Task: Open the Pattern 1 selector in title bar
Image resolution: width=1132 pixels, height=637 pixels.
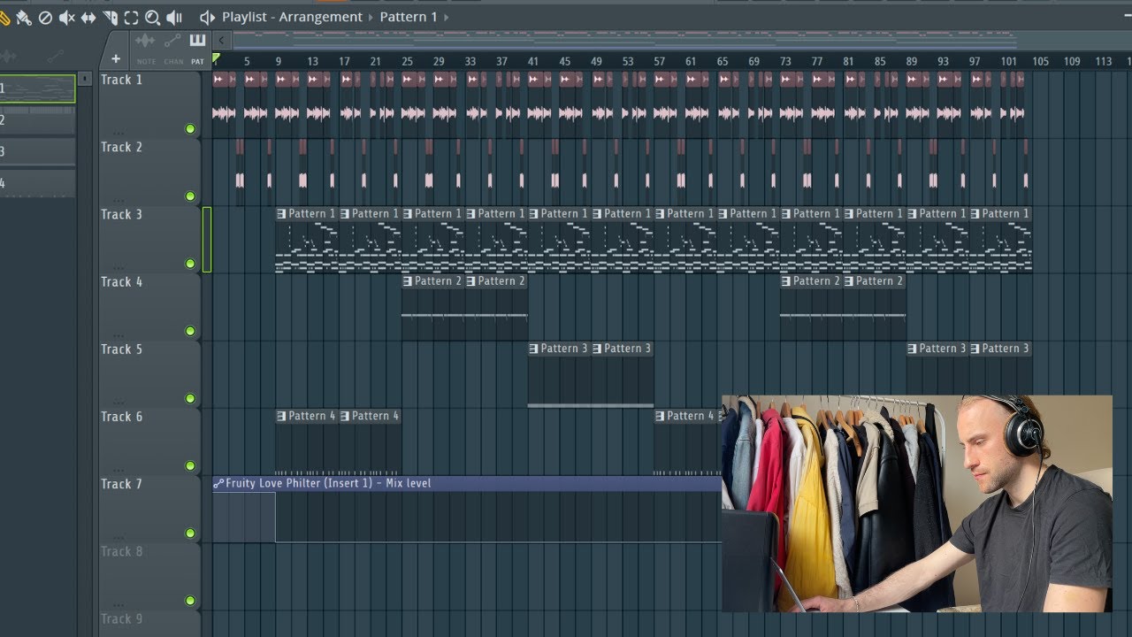Action: (409, 17)
